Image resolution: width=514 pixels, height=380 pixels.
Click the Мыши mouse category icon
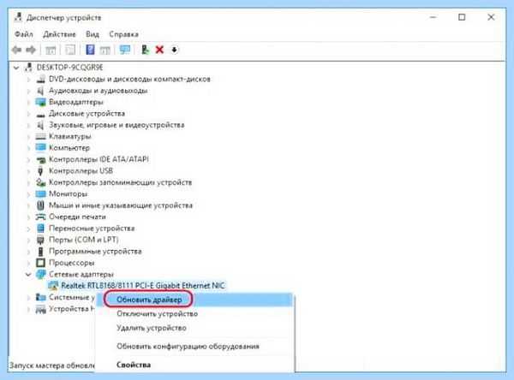(40, 205)
